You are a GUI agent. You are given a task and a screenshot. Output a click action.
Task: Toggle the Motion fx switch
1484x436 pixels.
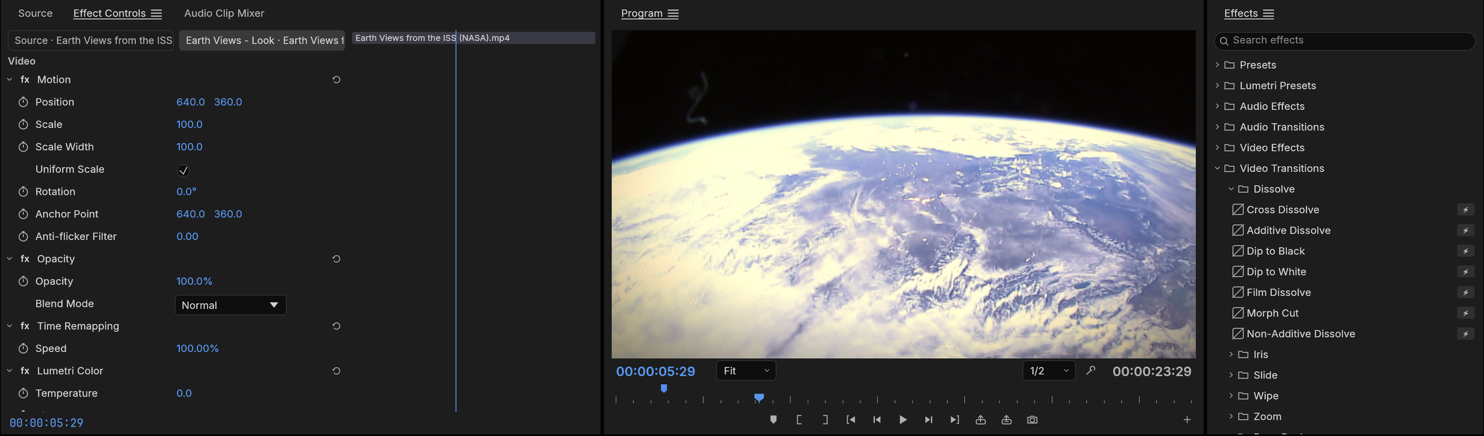tap(25, 80)
